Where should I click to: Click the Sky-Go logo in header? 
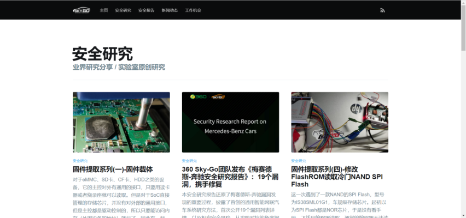click(81, 10)
